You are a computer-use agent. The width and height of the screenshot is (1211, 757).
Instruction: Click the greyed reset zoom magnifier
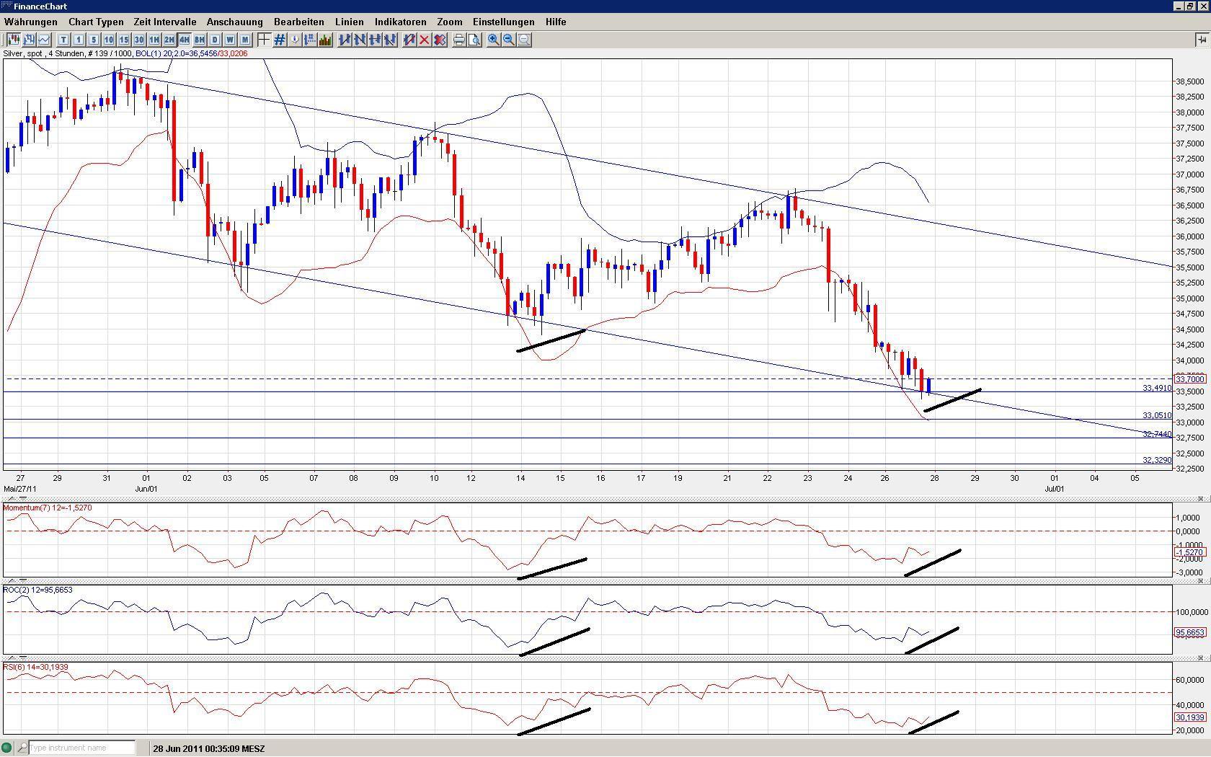524,40
